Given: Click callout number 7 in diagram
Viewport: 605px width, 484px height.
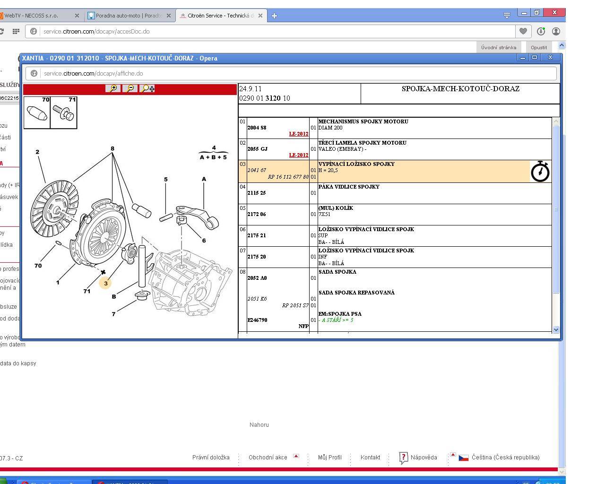Looking at the screenshot, I should tap(113, 314).
